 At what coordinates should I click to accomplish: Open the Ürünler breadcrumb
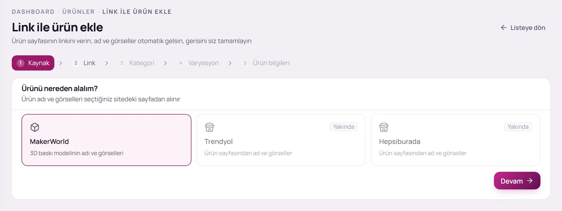click(79, 12)
